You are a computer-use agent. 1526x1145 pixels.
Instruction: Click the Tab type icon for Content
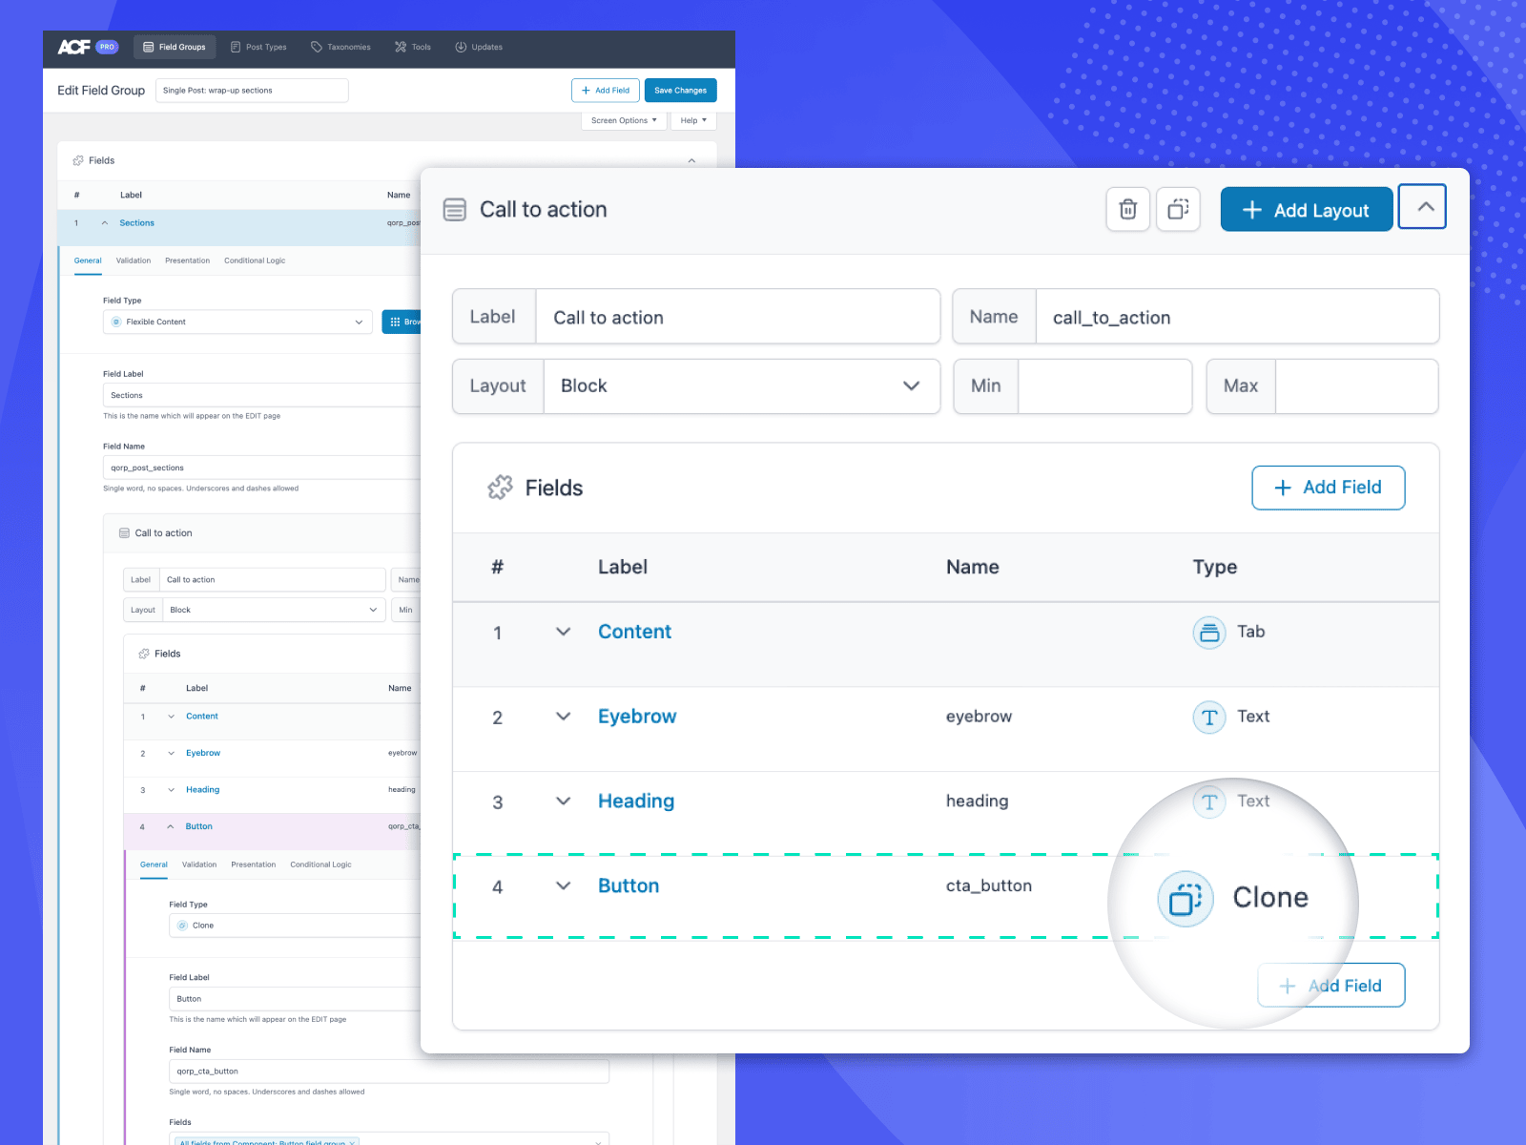pyautogui.click(x=1209, y=632)
